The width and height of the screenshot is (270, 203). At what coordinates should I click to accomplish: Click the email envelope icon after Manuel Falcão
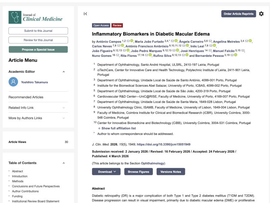[243, 50]
